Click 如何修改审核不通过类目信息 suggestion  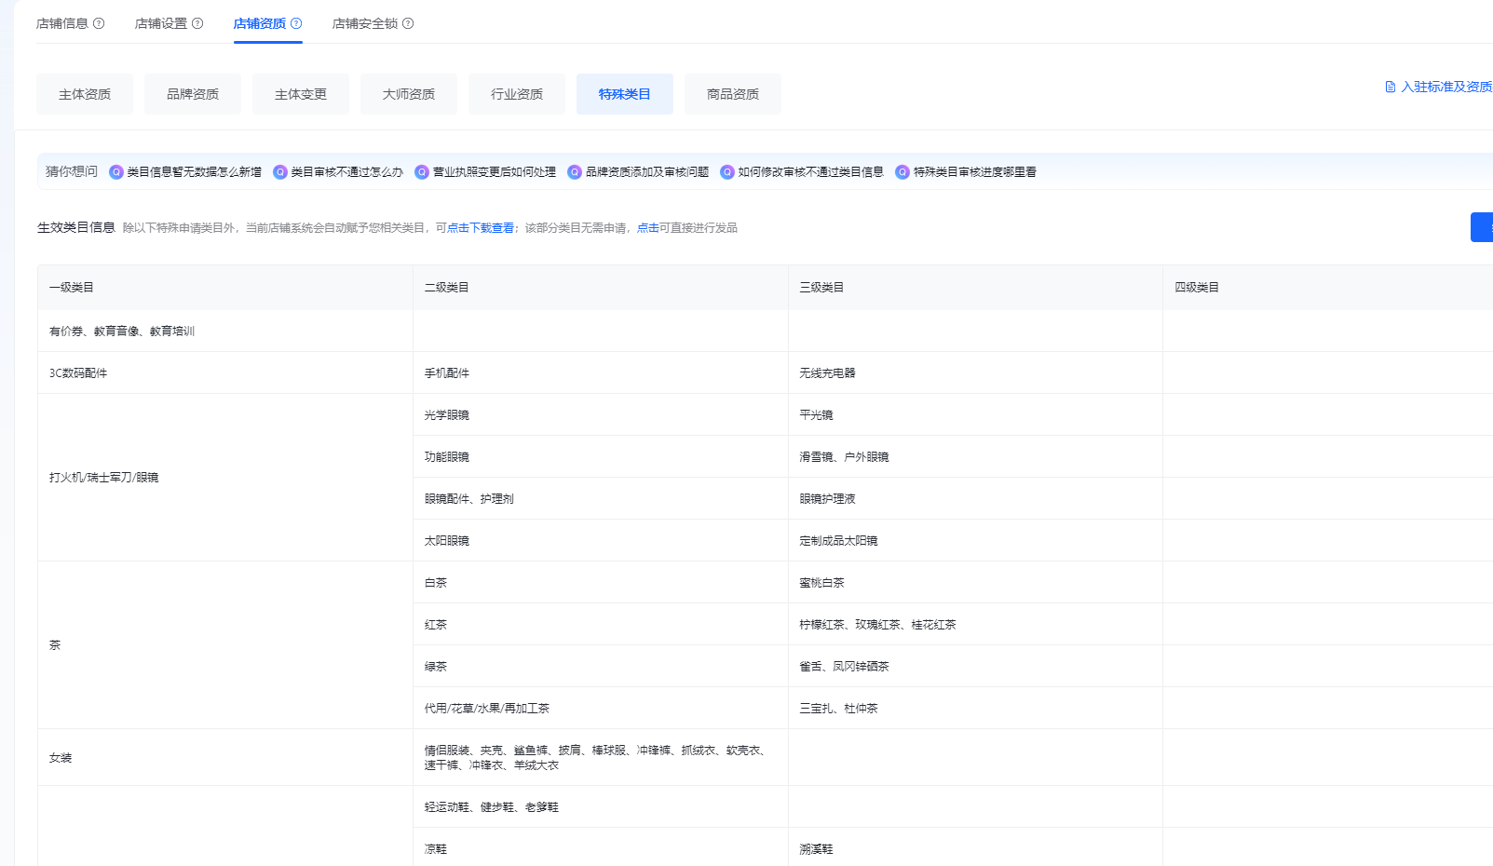coord(810,172)
